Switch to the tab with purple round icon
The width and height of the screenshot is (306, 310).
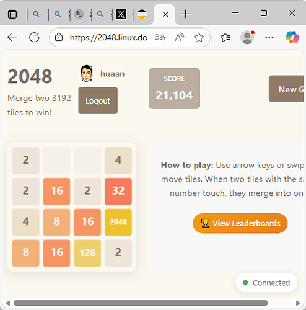(79, 14)
